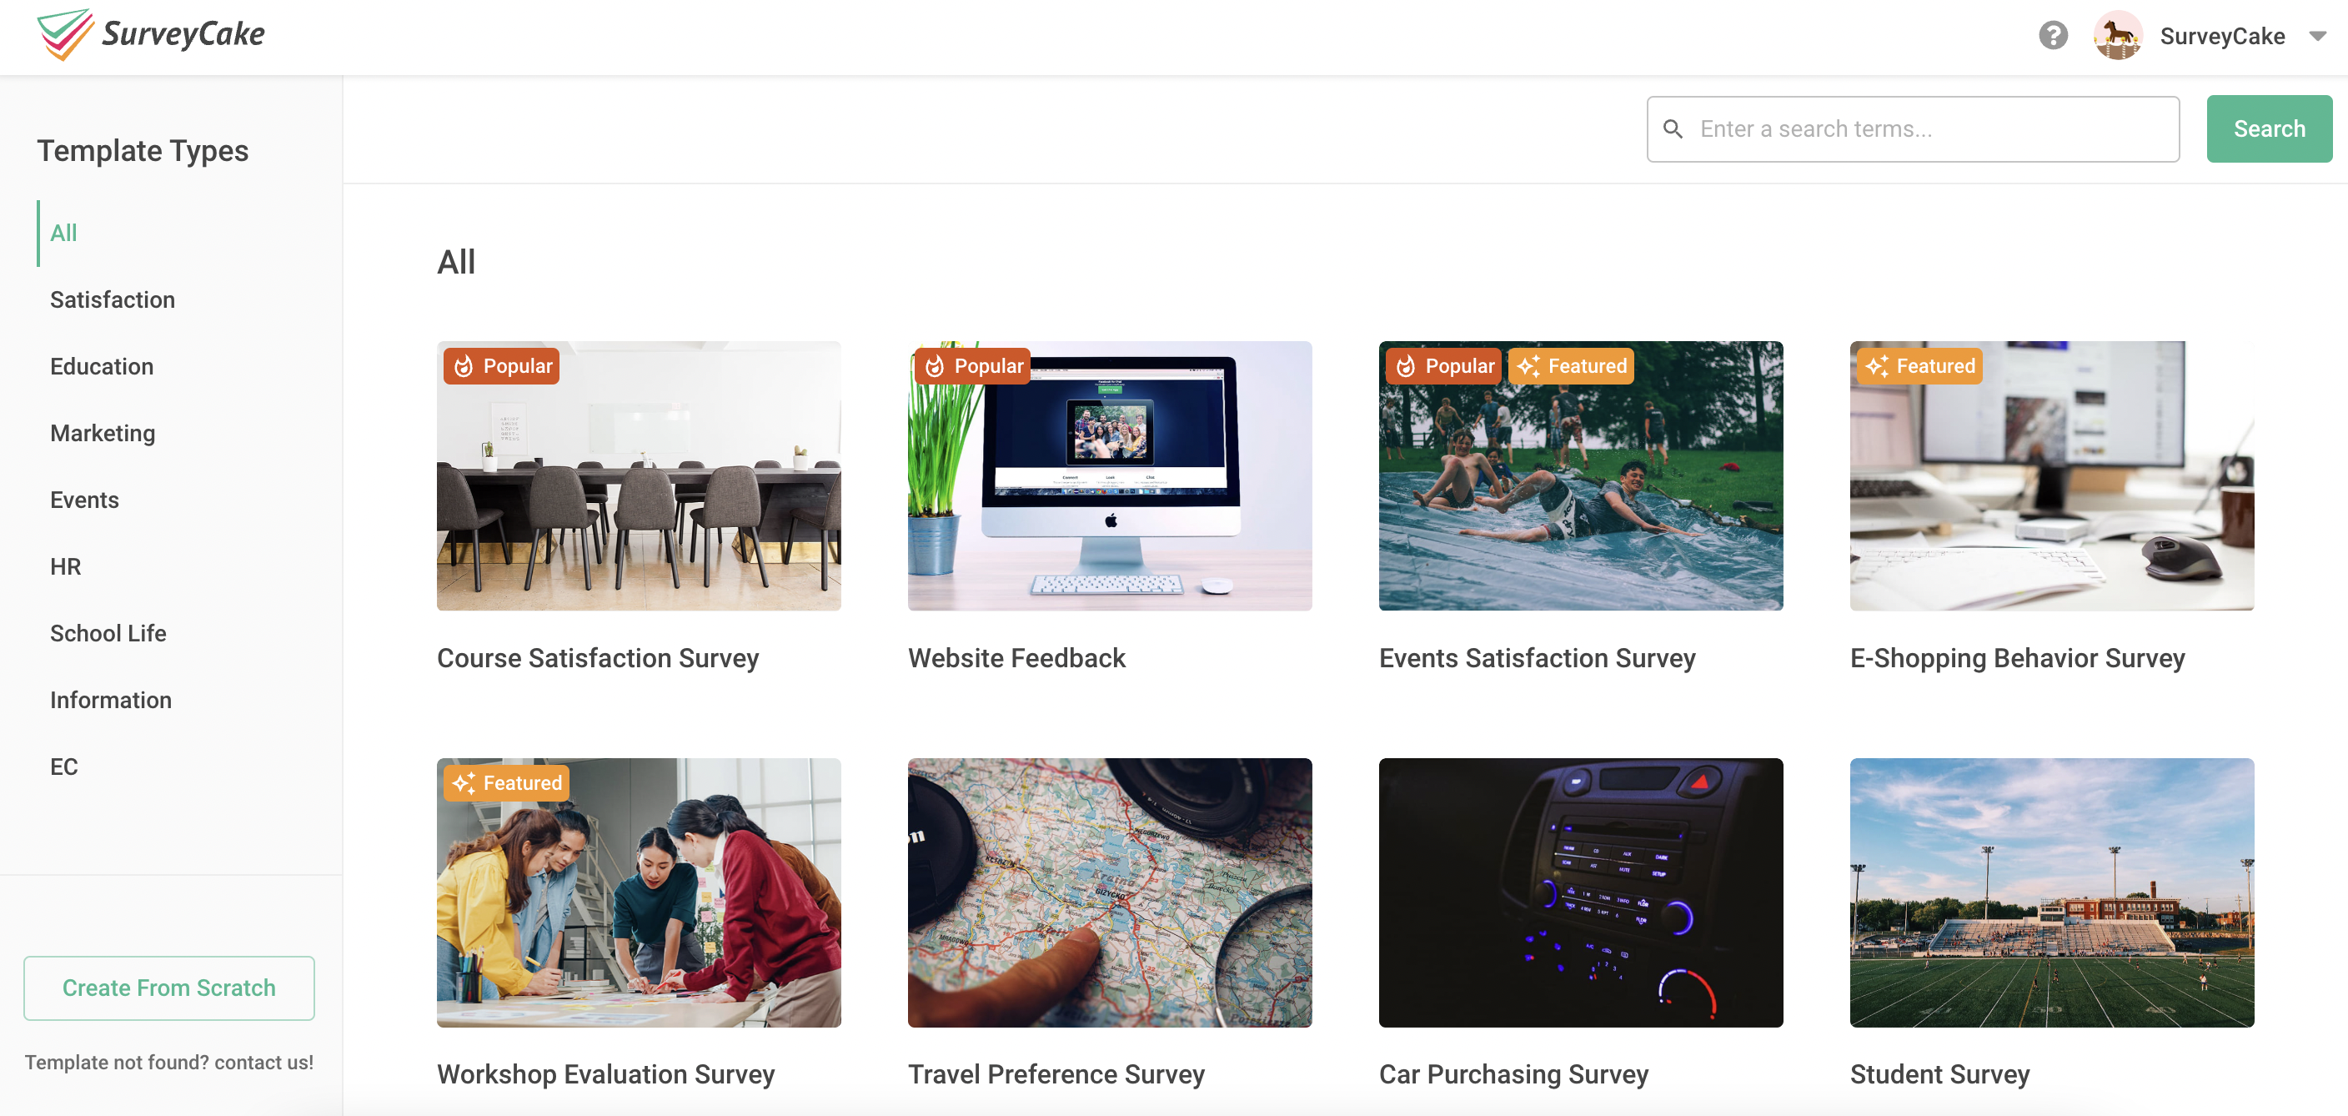Click the Search button
This screenshot has height=1116, width=2348.
point(2269,128)
